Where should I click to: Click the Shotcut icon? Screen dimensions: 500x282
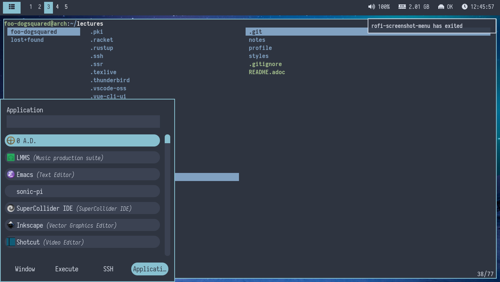coord(11,242)
